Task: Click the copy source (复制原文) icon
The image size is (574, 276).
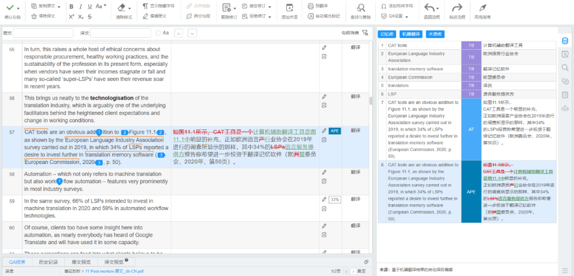Action: click(34, 6)
